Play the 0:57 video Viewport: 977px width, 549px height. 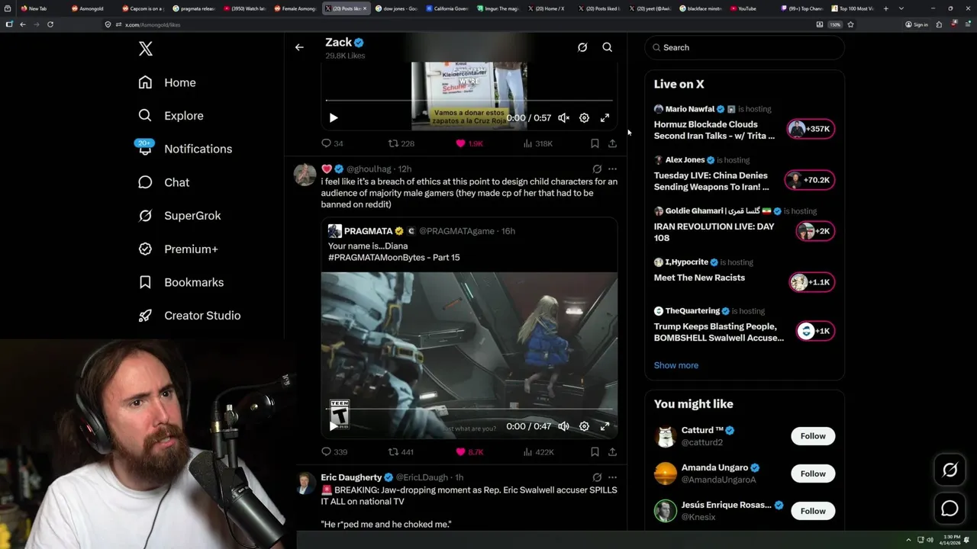click(x=334, y=118)
